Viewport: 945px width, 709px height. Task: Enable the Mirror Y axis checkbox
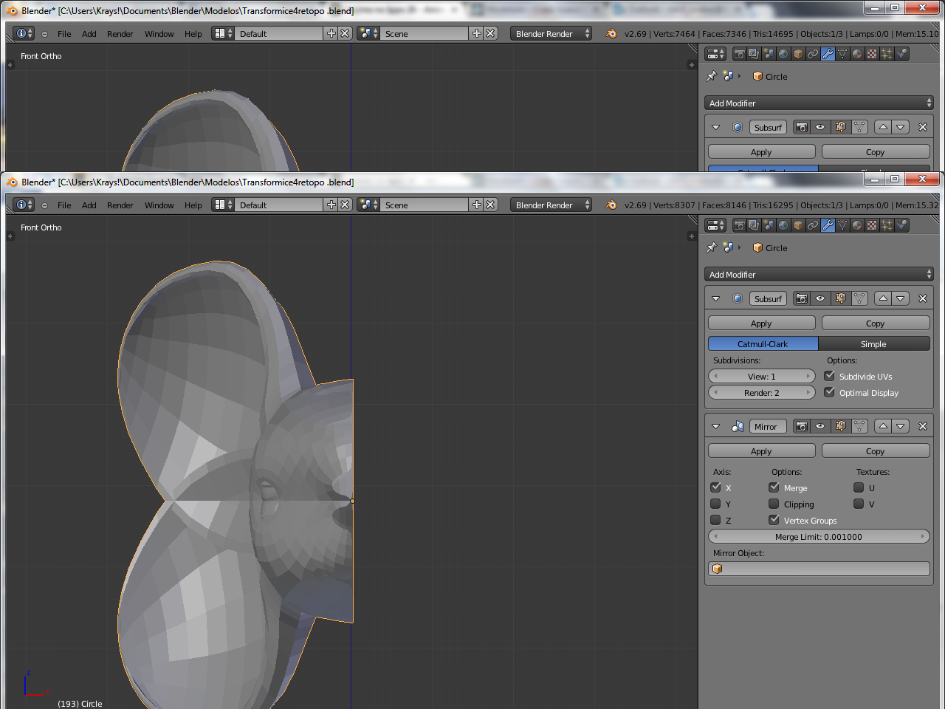coord(715,504)
